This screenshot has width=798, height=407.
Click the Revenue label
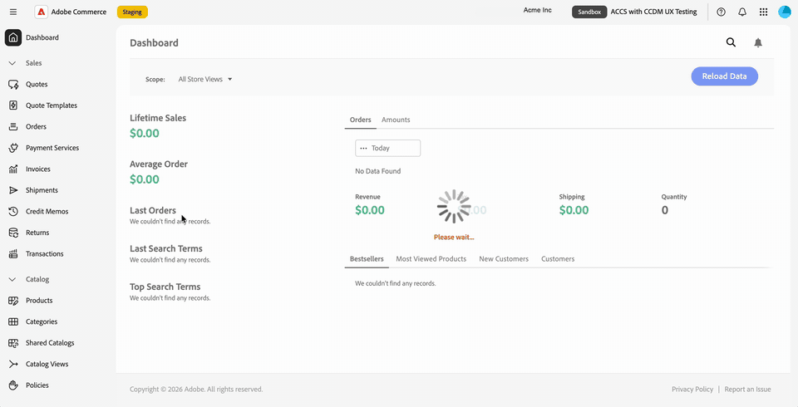[x=368, y=197]
